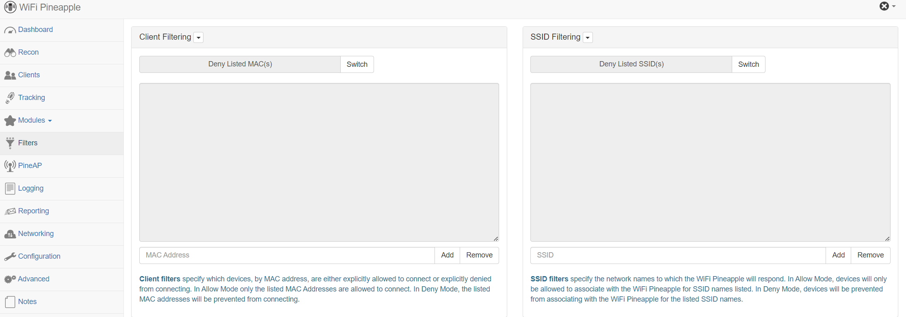Add the MAC address to list
The image size is (906, 317).
coord(447,255)
